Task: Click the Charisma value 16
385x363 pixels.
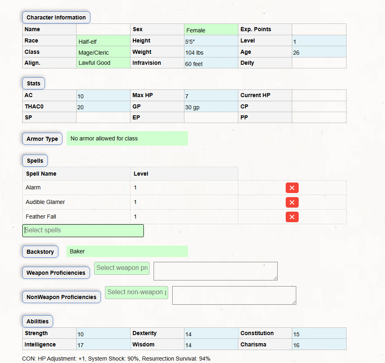Action: coord(319,344)
